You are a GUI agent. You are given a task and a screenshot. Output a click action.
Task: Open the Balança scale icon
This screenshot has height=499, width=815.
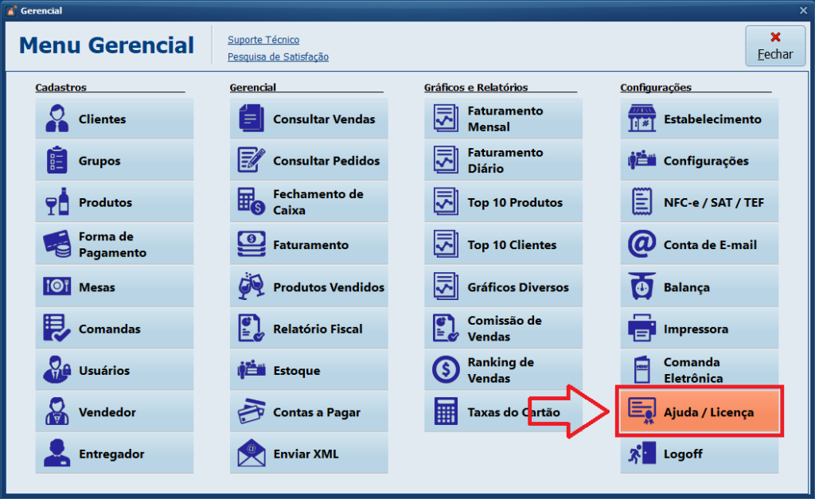click(641, 287)
